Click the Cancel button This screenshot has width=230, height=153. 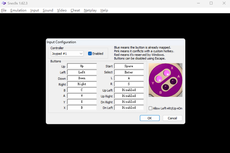pyautogui.click(x=172, y=118)
